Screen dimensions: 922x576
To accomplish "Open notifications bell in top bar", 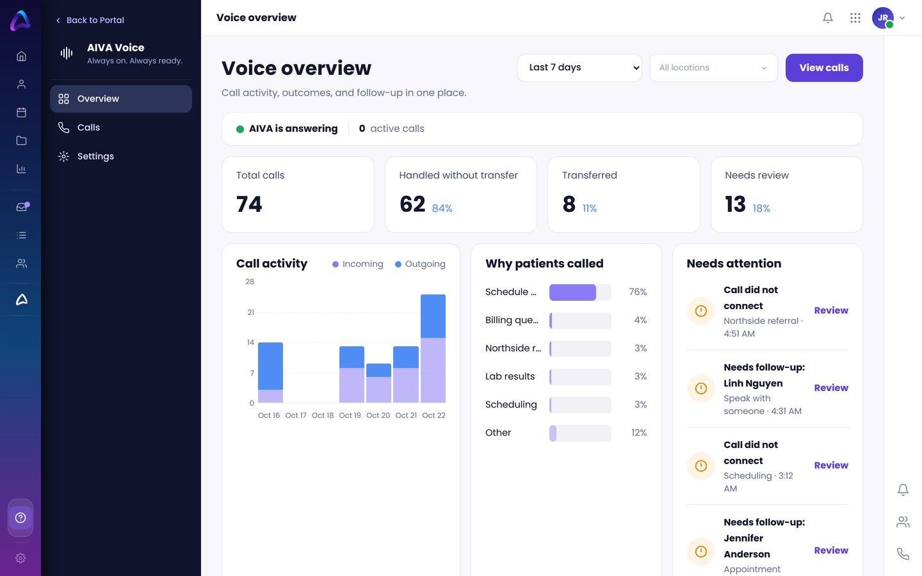I will tap(828, 18).
